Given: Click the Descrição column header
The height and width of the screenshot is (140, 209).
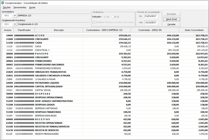Looking at the screenshot, I should [x=59, y=30].
